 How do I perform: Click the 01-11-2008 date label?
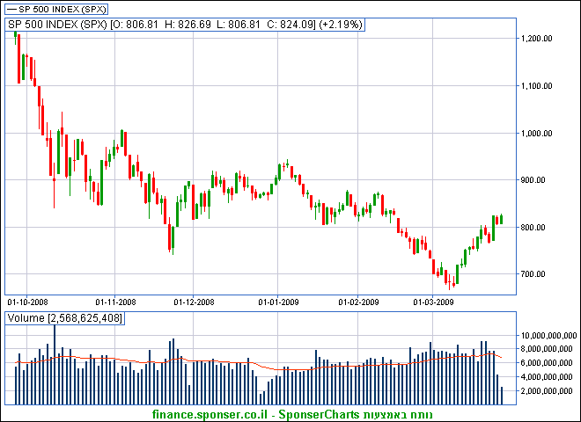(x=115, y=302)
